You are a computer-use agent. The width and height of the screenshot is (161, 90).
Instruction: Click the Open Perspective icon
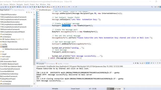tap(155, 7)
